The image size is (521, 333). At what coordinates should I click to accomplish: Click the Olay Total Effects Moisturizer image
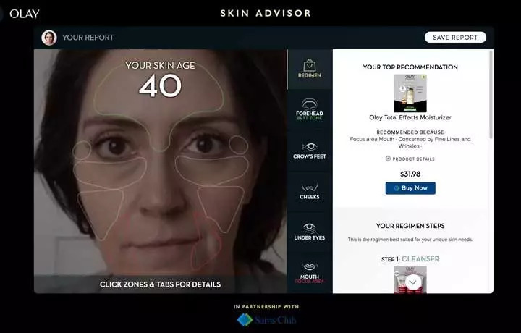click(x=410, y=93)
